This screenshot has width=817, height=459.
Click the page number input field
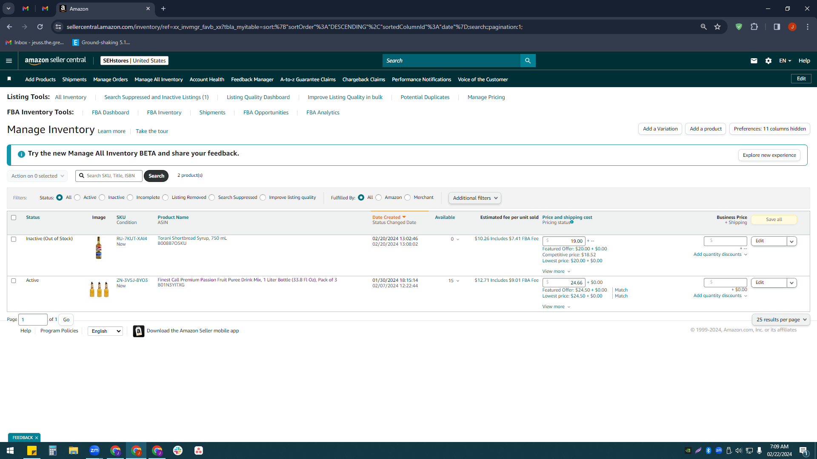pyautogui.click(x=33, y=320)
